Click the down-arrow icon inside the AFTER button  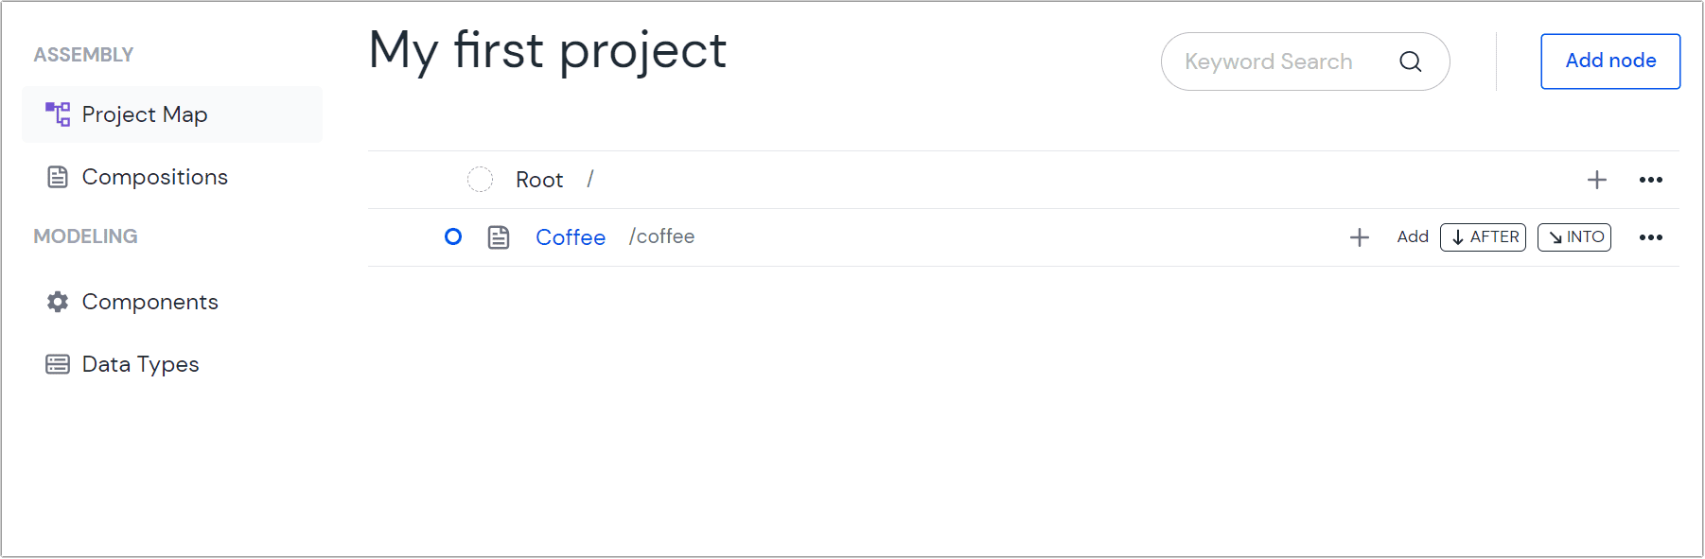tap(1459, 236)
